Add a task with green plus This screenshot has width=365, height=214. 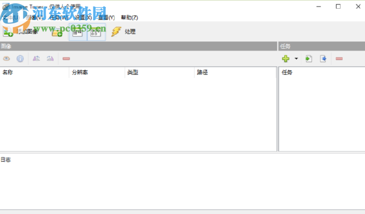(286, 59)
